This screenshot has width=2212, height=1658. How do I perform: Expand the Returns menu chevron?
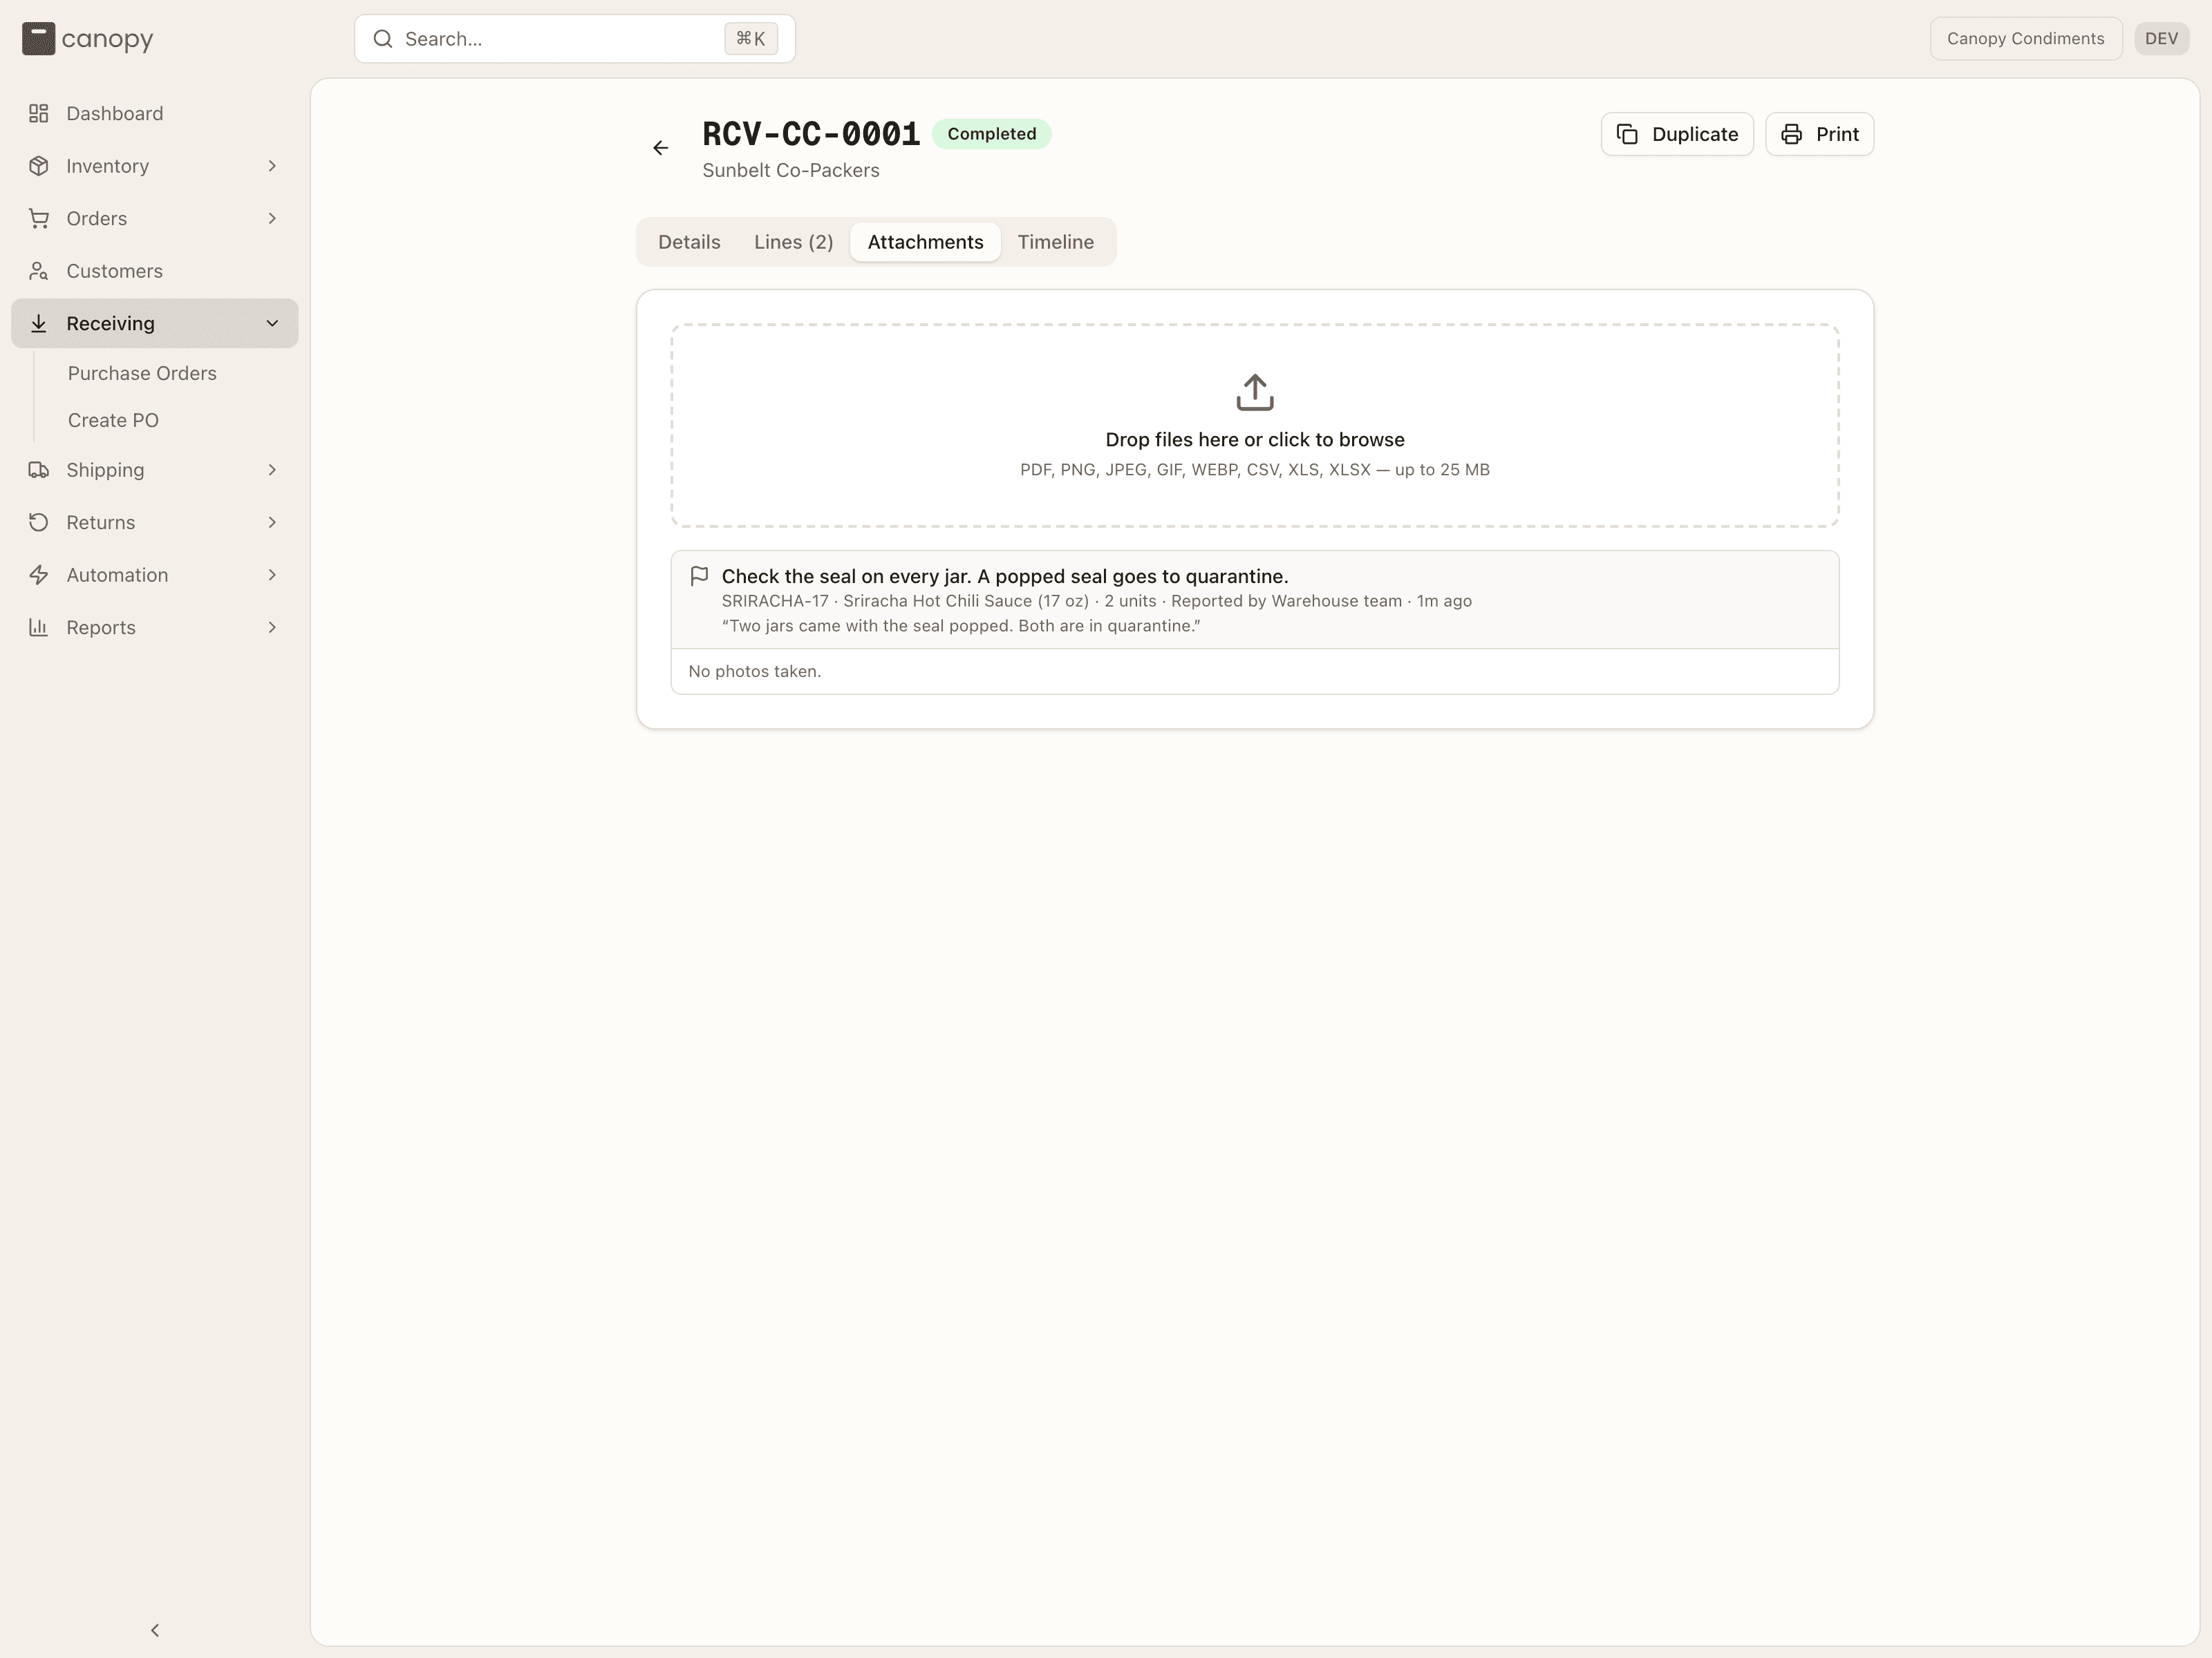(272, 522)
